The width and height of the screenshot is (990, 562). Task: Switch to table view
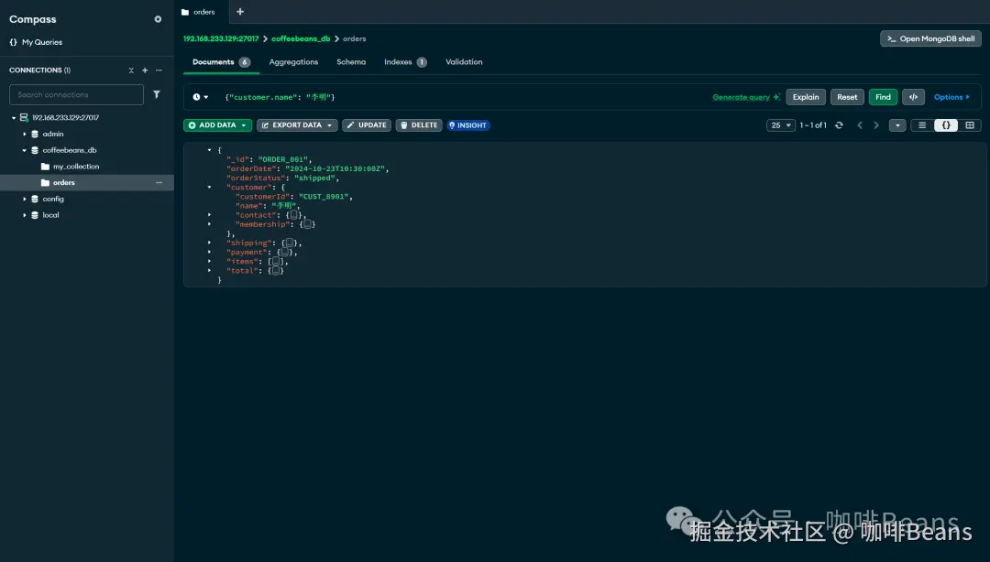click(970, 125)
